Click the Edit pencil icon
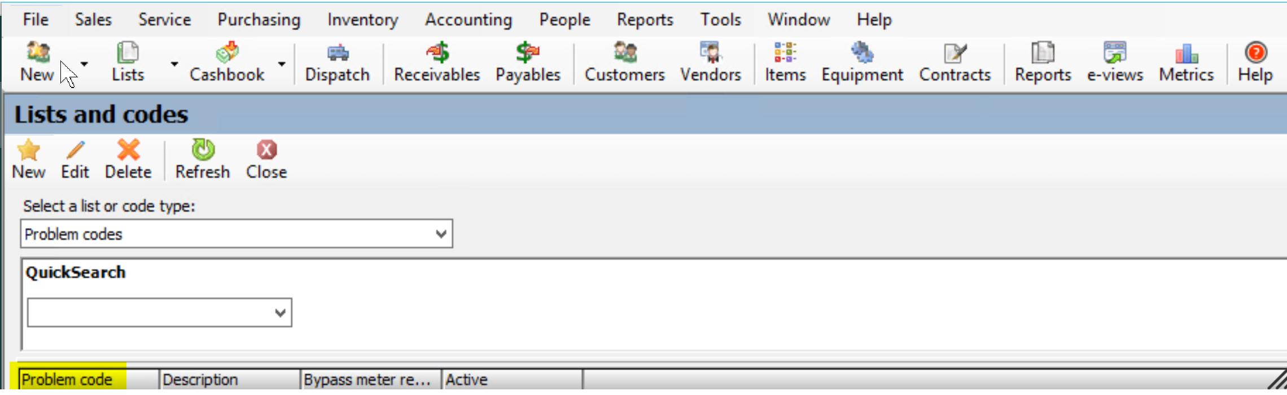 coord(75,159)
